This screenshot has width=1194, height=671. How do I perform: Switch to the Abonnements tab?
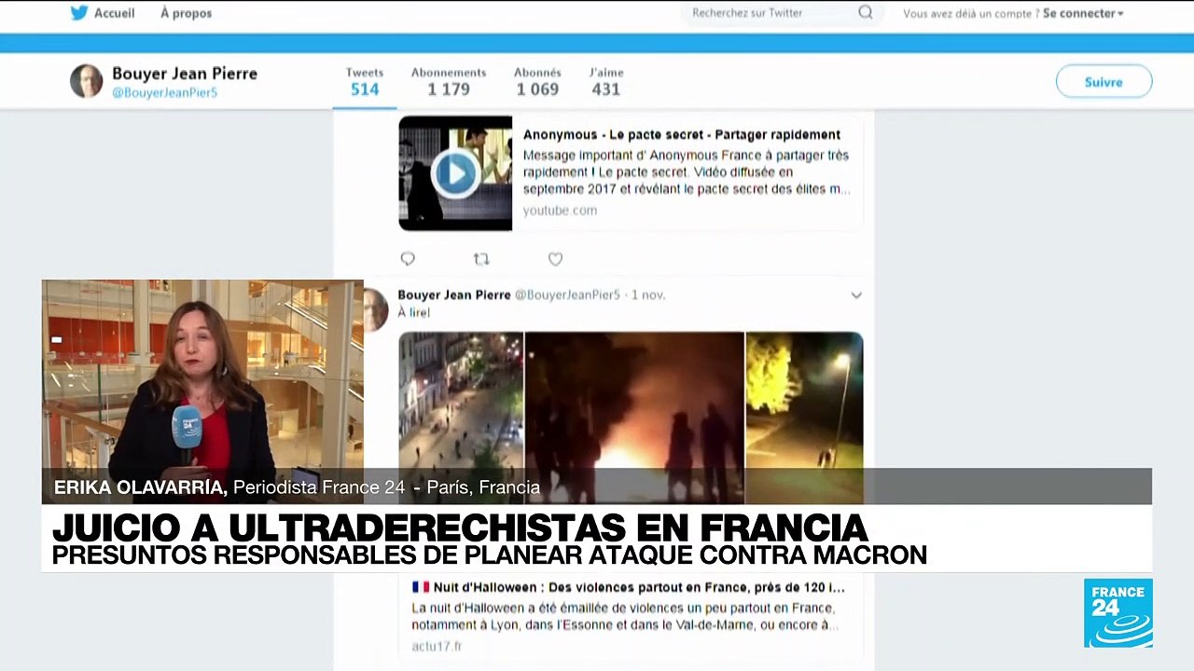click(449, 82)
